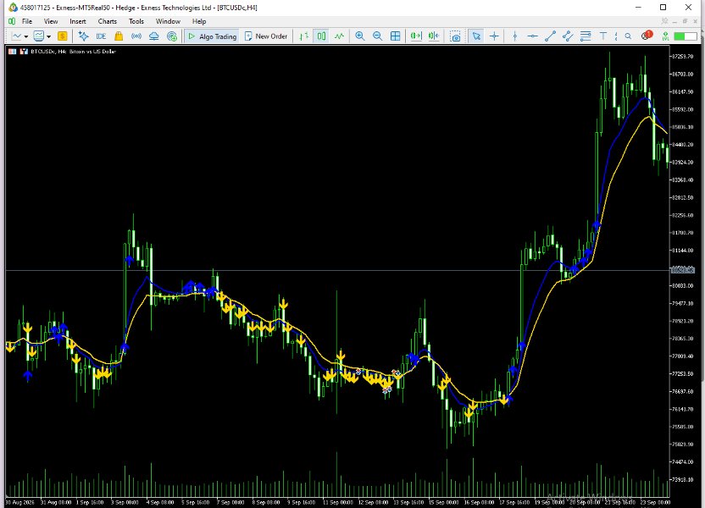This screenshot has height=508, width=705.
Task: Expand the profiles dropdown arrow
Action: [48, 36]
